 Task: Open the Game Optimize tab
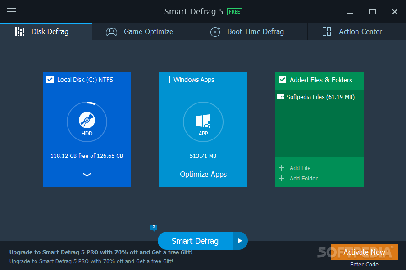pos(144,31)
